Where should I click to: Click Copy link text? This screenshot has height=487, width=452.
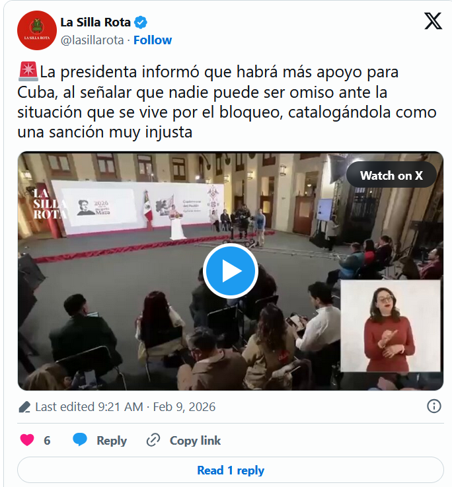(x=195, y=440)
